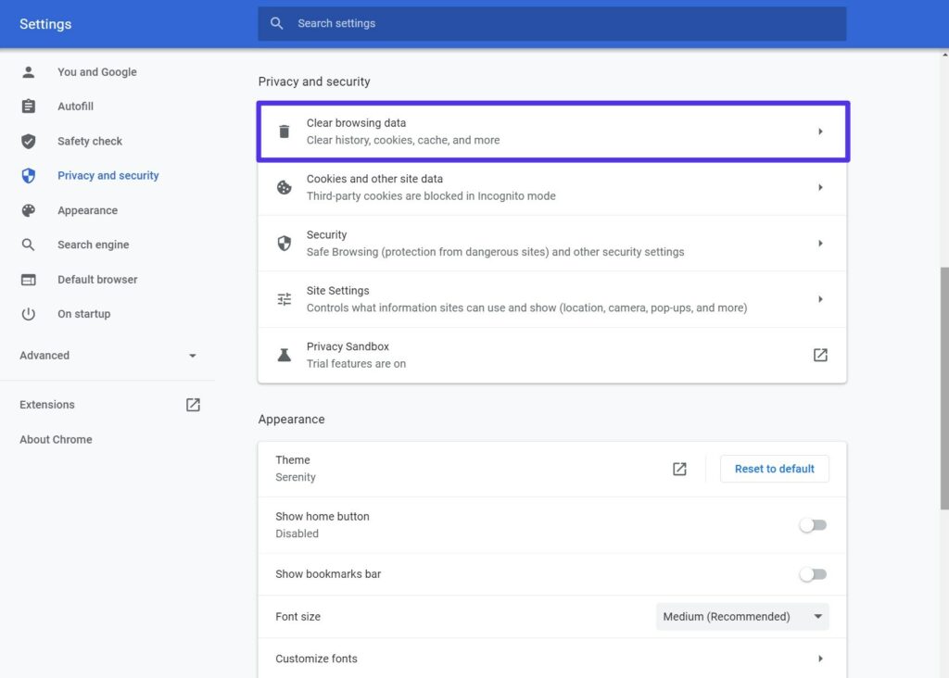This screenshot has width=949, height=678.
Task: Enable the Show home button toggle
Action: pos(813,525)
